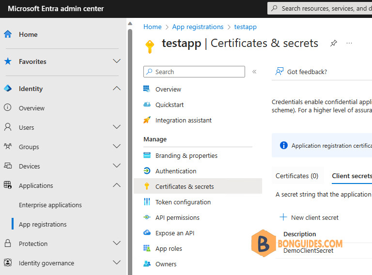This screenshot has height=275, width=372.
Task: Go to Home via breadcrumb link
Action: 152,27
